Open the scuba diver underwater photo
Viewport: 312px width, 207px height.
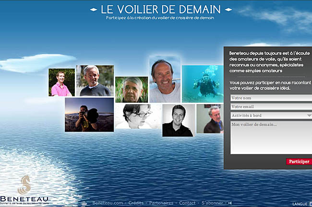click(202, 84)
